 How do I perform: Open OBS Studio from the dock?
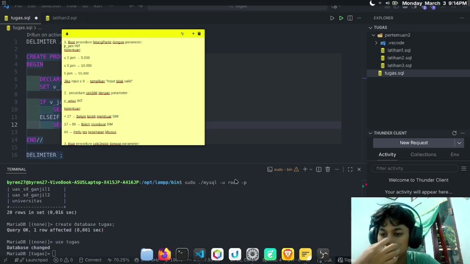[x=323, y=254]
